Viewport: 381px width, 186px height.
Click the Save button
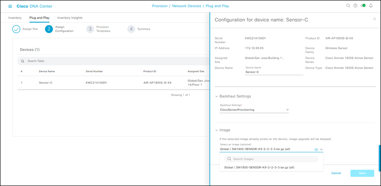[362, 173]
